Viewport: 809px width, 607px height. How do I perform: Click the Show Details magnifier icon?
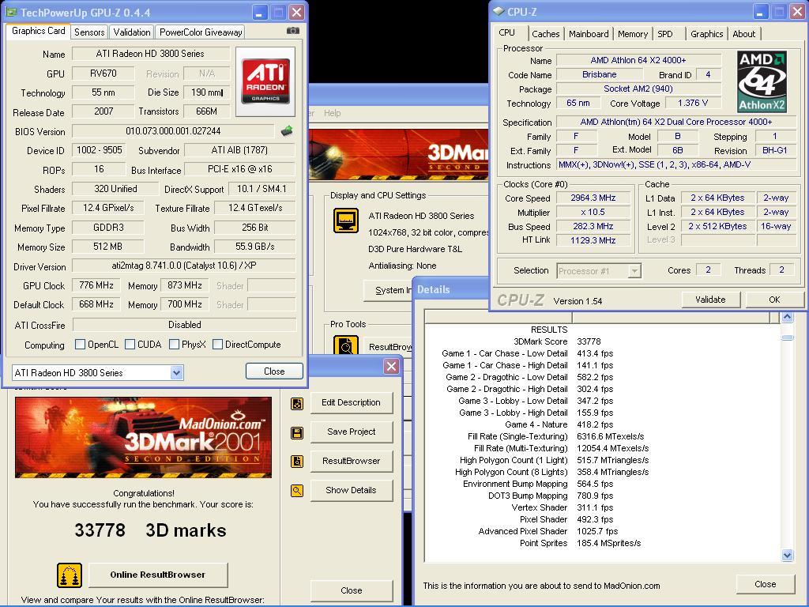[297, 490]
